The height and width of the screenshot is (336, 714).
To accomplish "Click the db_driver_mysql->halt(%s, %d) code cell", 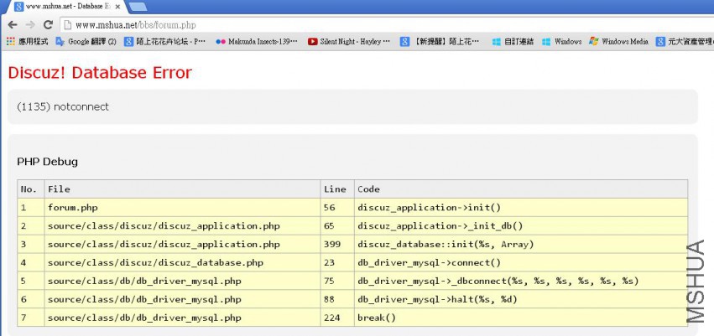I will pyautogui.click(x=521, y=300).
